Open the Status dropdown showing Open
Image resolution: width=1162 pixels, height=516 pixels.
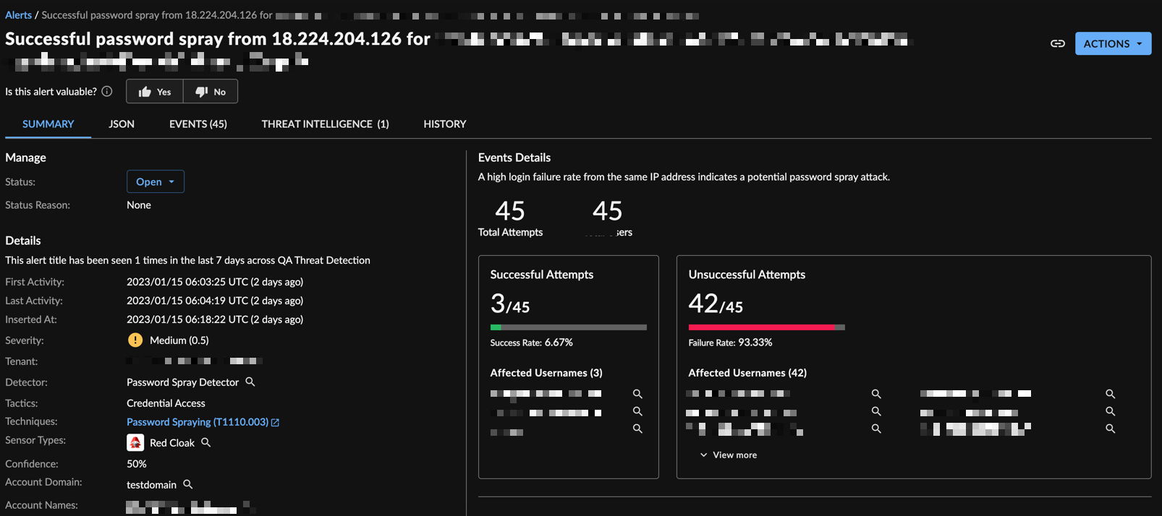point(156,181)
